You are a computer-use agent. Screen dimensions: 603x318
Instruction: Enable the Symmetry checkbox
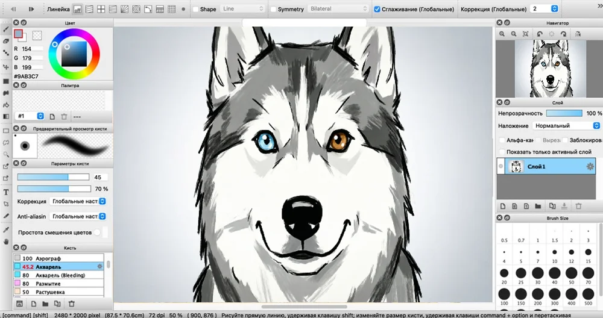(x=273, y=9)
